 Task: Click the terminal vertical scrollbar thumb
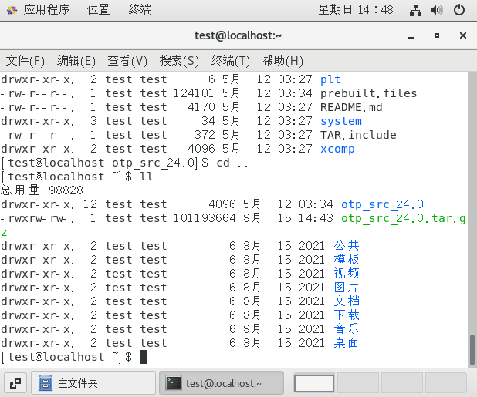pos(472,350)
